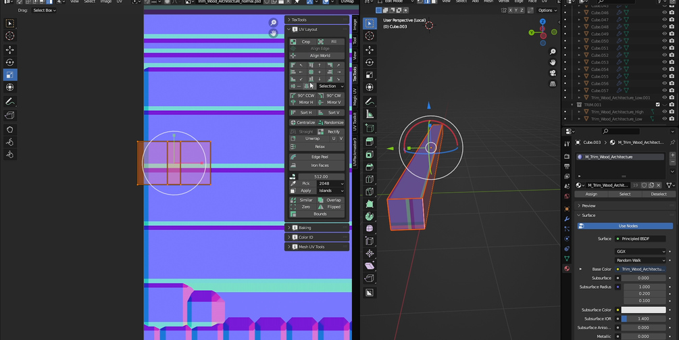
Task: Expand the Preview panel in material properties
Action: (x=625, y=205)
